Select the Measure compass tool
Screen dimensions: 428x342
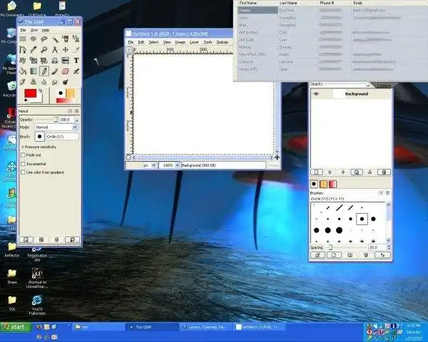(x=55, y=50)
